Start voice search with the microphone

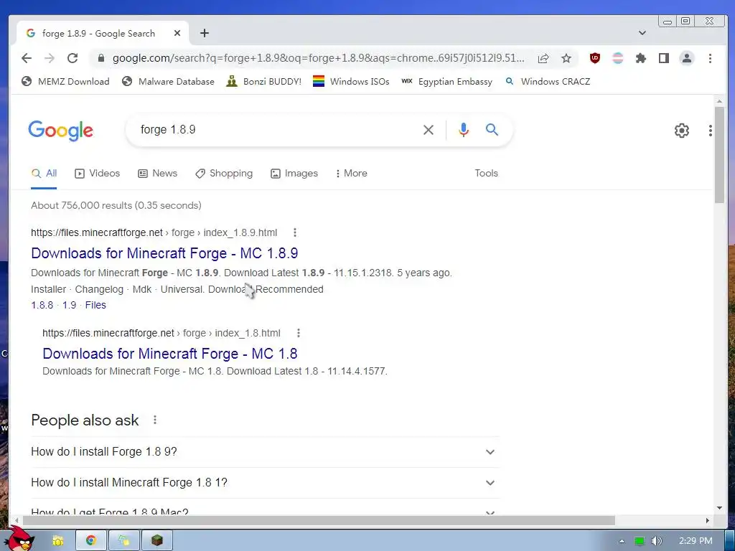pos(464,130)
